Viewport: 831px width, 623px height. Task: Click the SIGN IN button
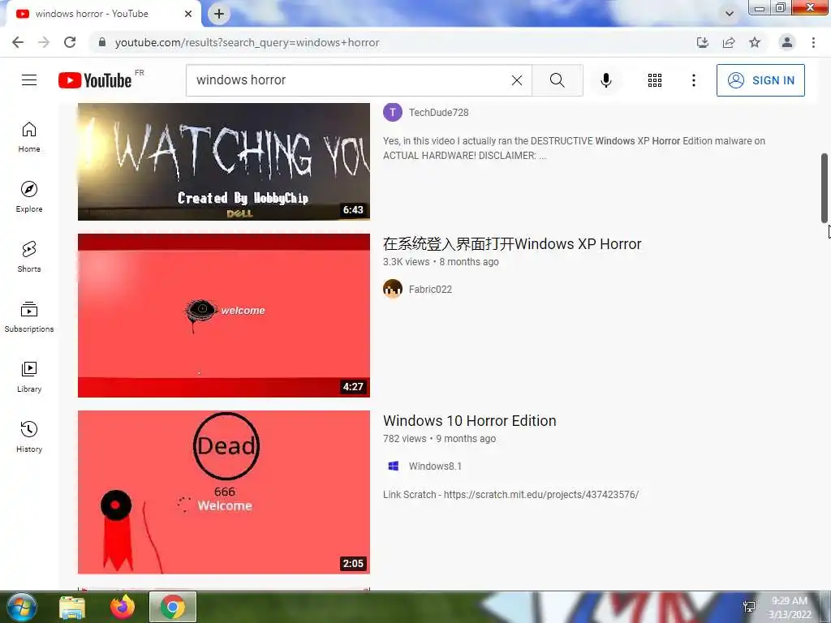760,80
